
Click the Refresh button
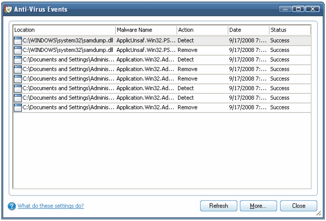(x=219, y=206)
